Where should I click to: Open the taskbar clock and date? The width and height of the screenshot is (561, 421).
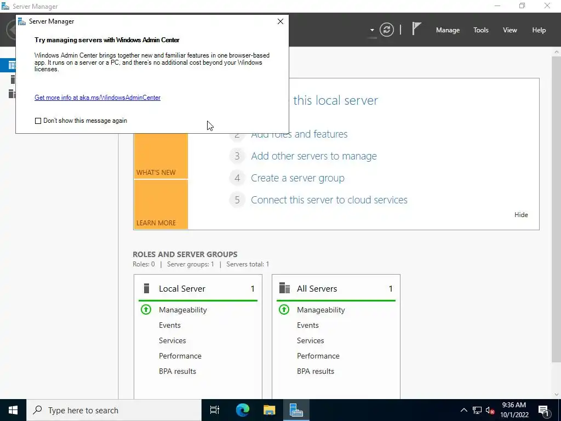coord(514,410)
